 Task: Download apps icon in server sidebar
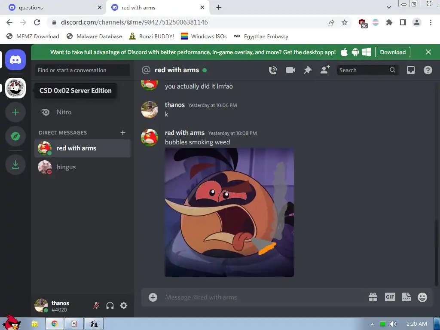click(x=15, y=165)
